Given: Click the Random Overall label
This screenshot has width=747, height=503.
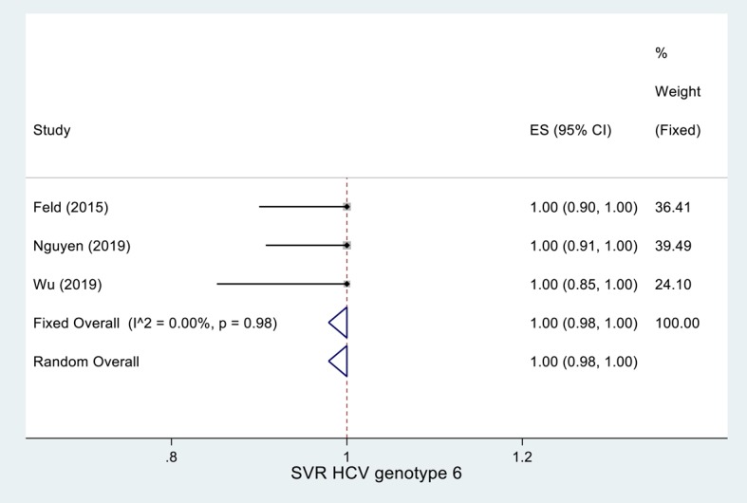Looking at the screenshot, I should click(x=86, y=362).
